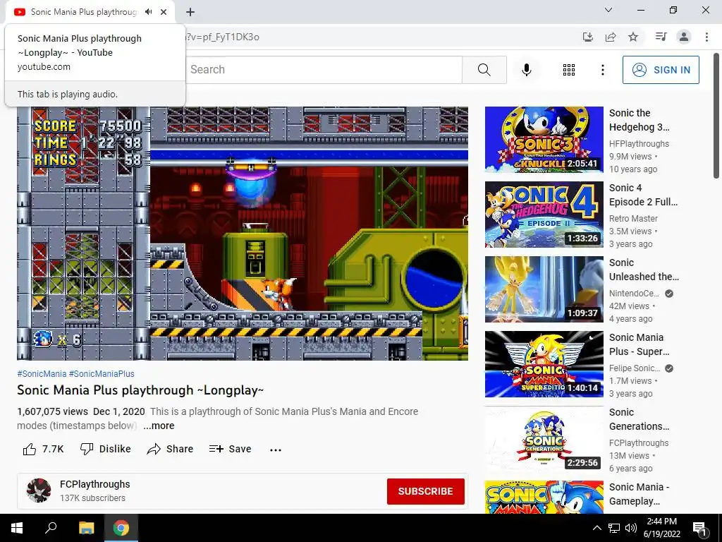The image size is (722, 542).
Task: Click the NintendoCe... channel text
Action: tap(634, 294)
